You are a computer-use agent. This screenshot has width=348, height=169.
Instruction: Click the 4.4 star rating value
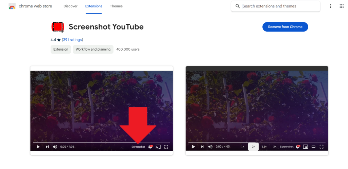pos(53,40)
